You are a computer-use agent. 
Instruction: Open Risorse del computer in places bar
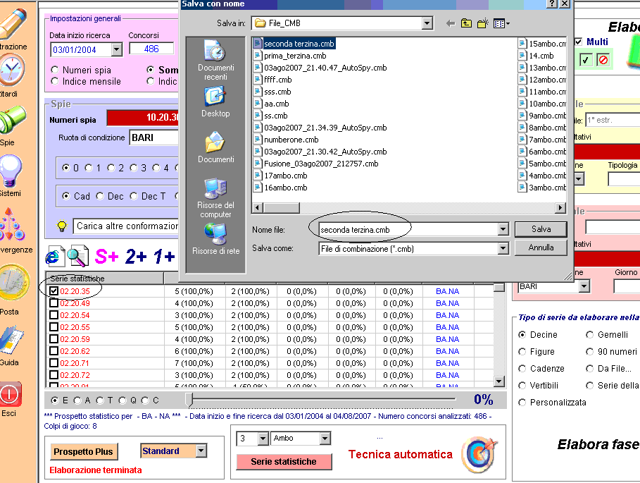click(x=215, y=197)
